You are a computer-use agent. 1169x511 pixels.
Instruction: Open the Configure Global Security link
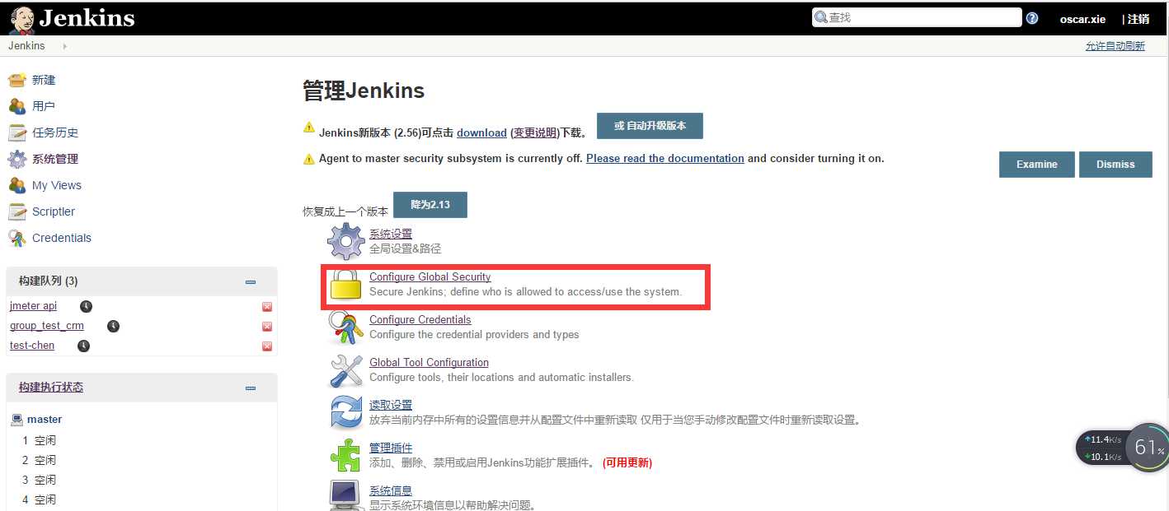pyautogui.click(x=430, y=276)
